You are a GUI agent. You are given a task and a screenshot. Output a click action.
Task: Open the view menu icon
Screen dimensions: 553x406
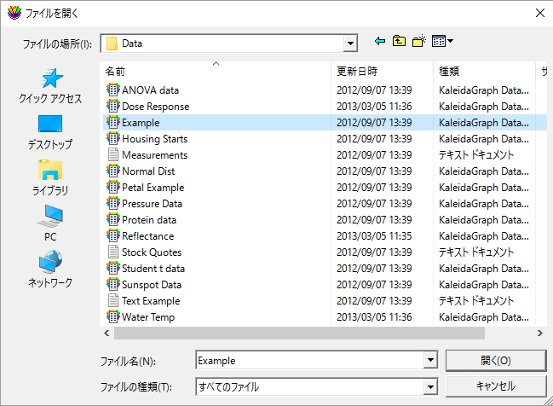coord(442,41)
